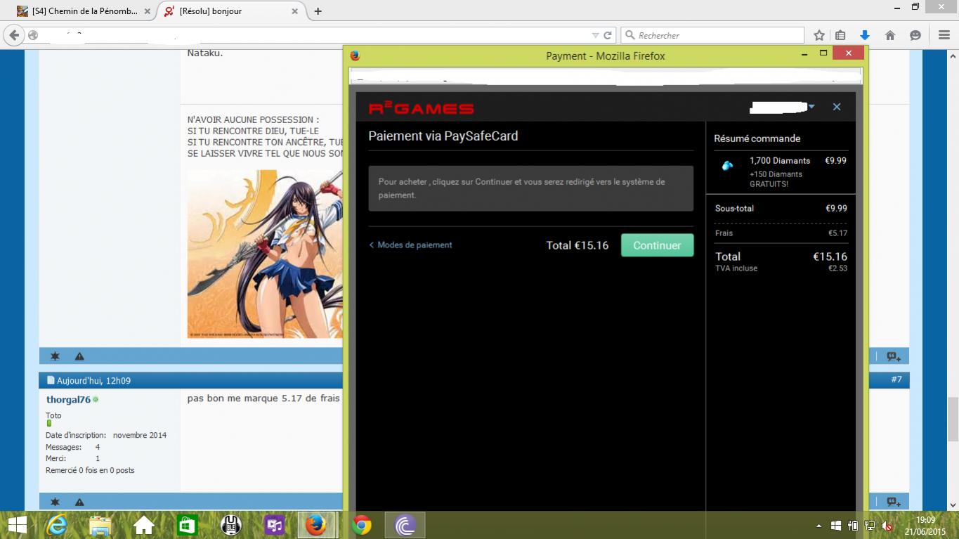This screenshot has width=959, height=539.
Task: Type in the Rechercher search field
Action: click(x=717, y=35)
